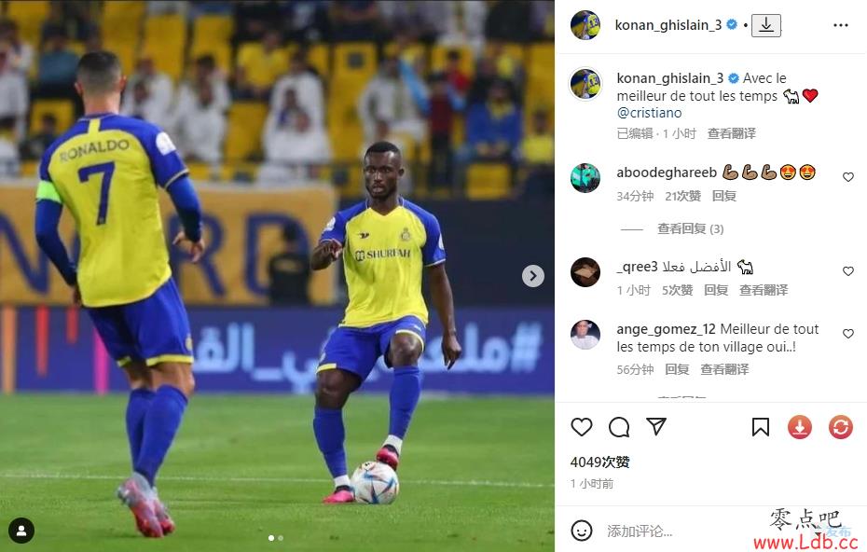867x552 pixels.
Task: Show tagged people icon on photo
Action: pos(21,531)
